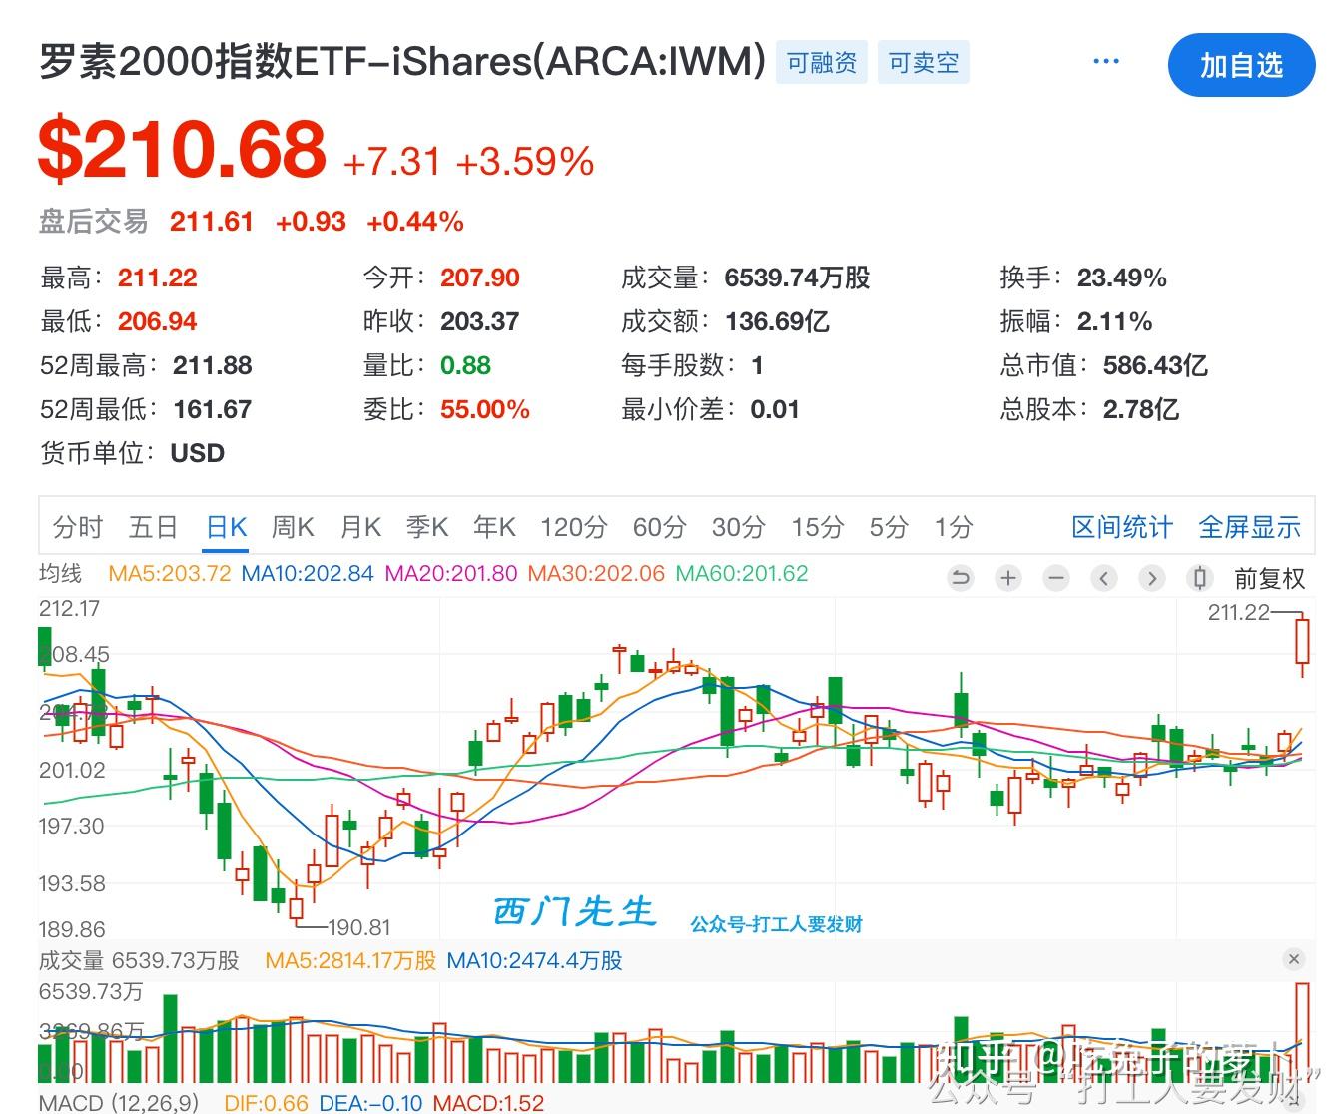The image size is (1330, 1114).
Task: Click the MA20:201.80 indicator label
Action: tap(451, 574)
